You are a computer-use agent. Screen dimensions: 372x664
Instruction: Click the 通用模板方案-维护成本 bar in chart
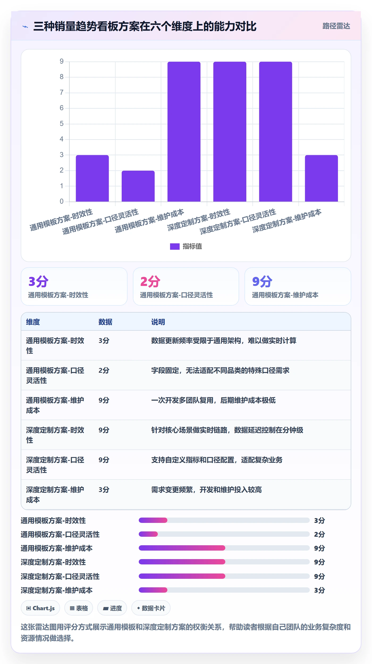184,132
